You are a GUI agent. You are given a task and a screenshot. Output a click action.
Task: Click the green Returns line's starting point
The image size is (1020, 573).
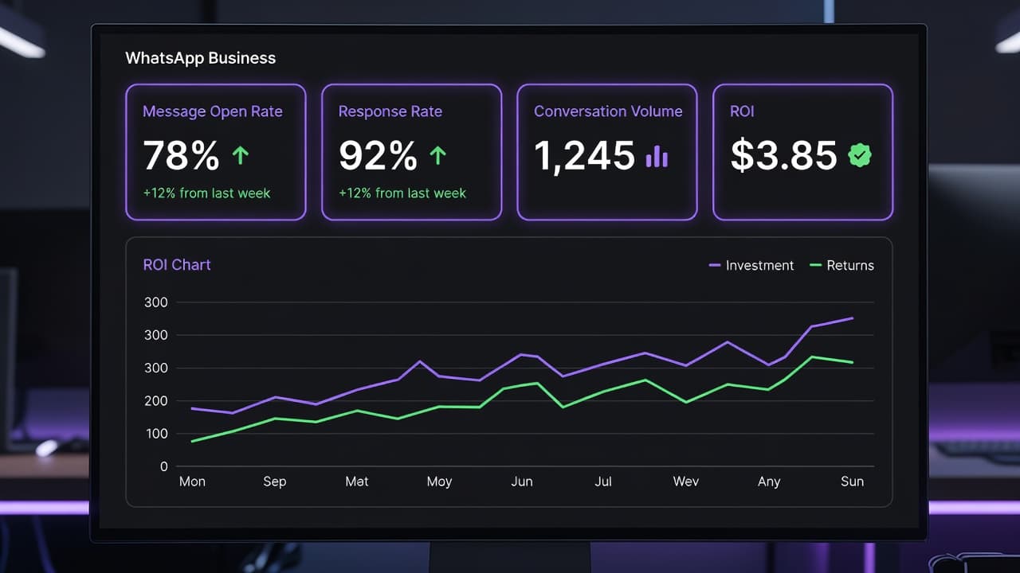(192, 441)
